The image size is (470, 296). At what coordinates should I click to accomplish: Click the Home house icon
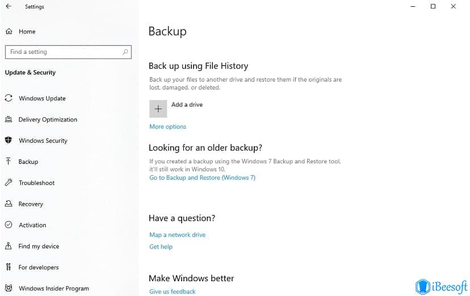(9, 31)
